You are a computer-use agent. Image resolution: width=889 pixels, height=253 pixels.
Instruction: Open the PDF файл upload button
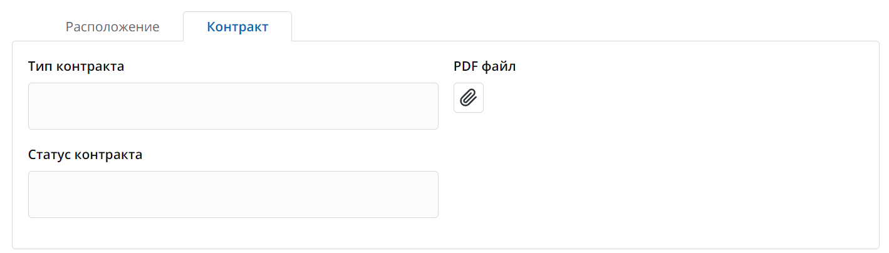[468, 98]
